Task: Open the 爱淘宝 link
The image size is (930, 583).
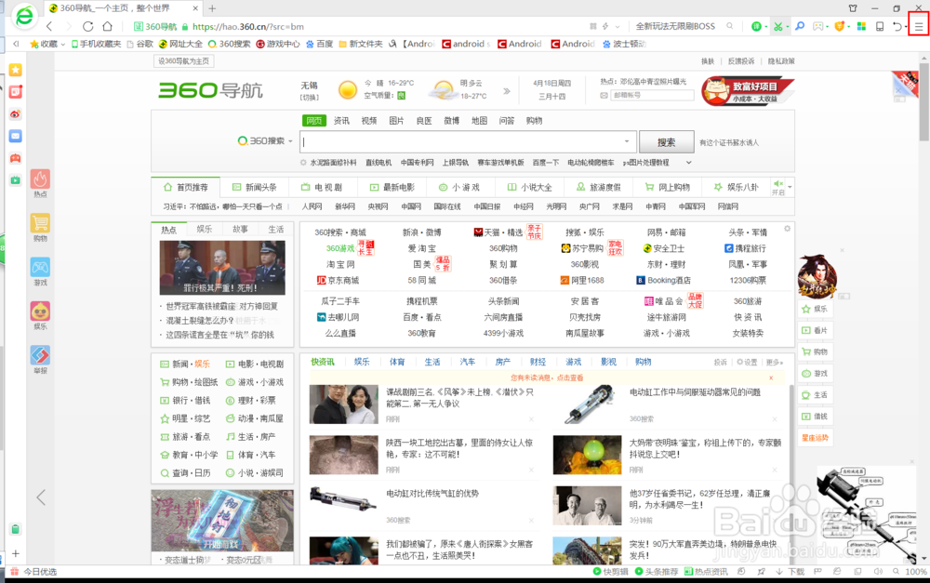Action: tap(421, 248)
